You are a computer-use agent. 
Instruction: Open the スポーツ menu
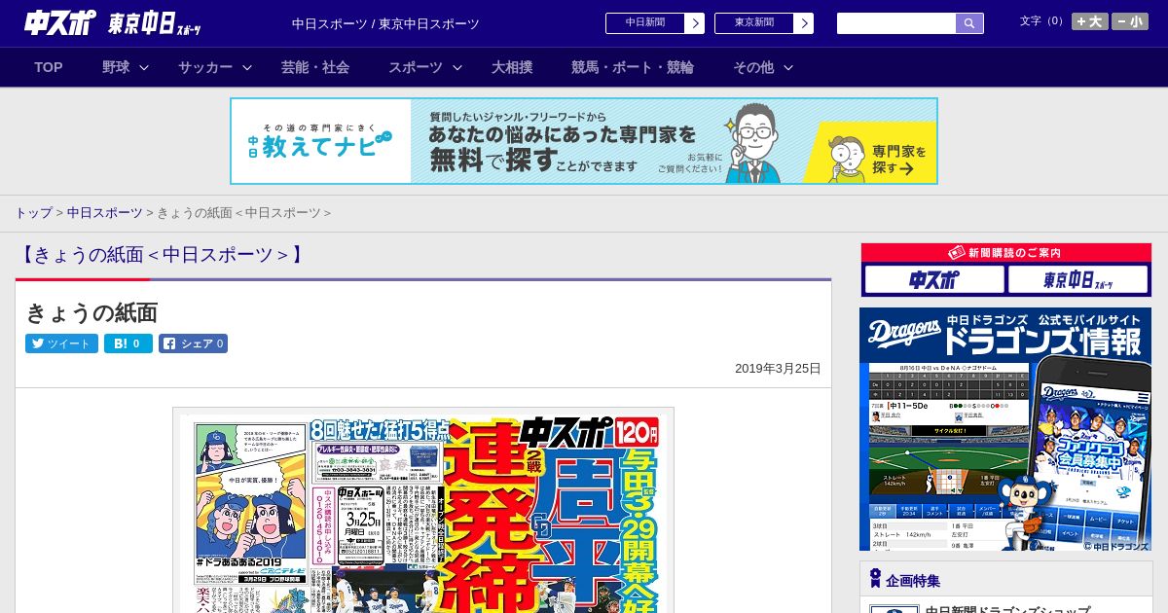coord(416,67)
